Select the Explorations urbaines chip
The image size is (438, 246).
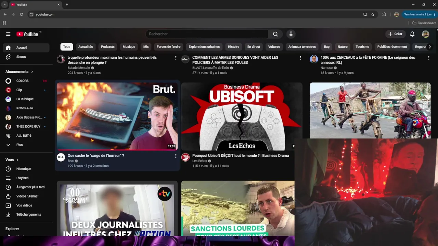[204, 47]
